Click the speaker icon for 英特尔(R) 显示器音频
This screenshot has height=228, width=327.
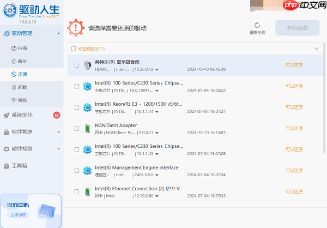pos(87,65)
